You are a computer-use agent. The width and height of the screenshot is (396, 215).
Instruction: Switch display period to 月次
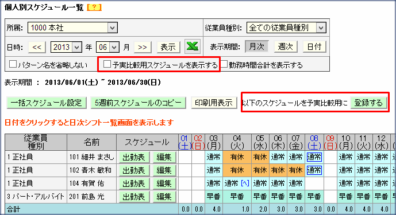pyautogui.click(x=256, y=46)
